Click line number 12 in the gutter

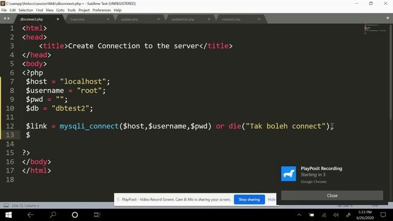coord(10,126)
